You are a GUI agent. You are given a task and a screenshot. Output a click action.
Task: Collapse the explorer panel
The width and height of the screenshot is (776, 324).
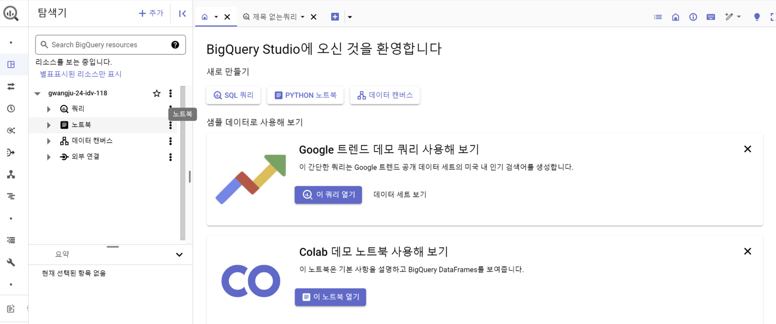(x=182, y=13)
